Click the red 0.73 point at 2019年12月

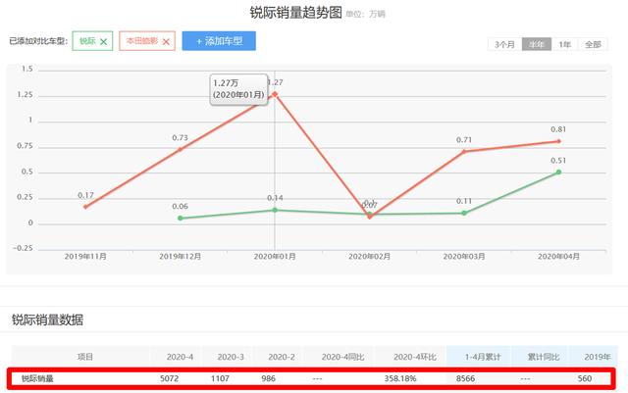click(x=180, y=150)
